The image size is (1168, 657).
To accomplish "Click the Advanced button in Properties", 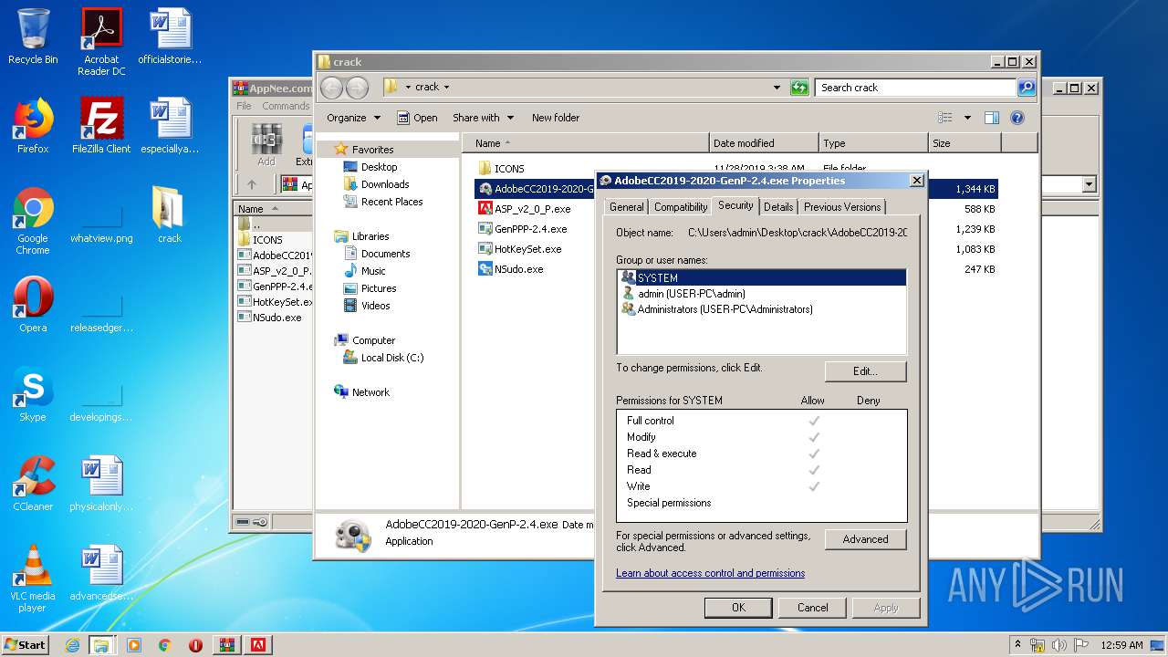I will [x=865, y=539].
